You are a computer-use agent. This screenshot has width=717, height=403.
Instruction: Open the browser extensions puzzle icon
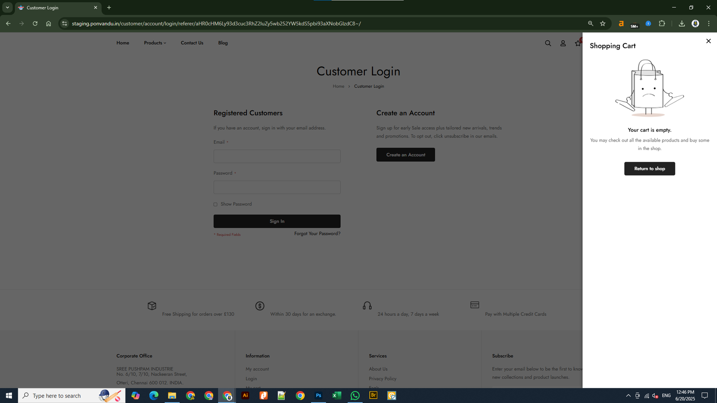pos(662,24)
